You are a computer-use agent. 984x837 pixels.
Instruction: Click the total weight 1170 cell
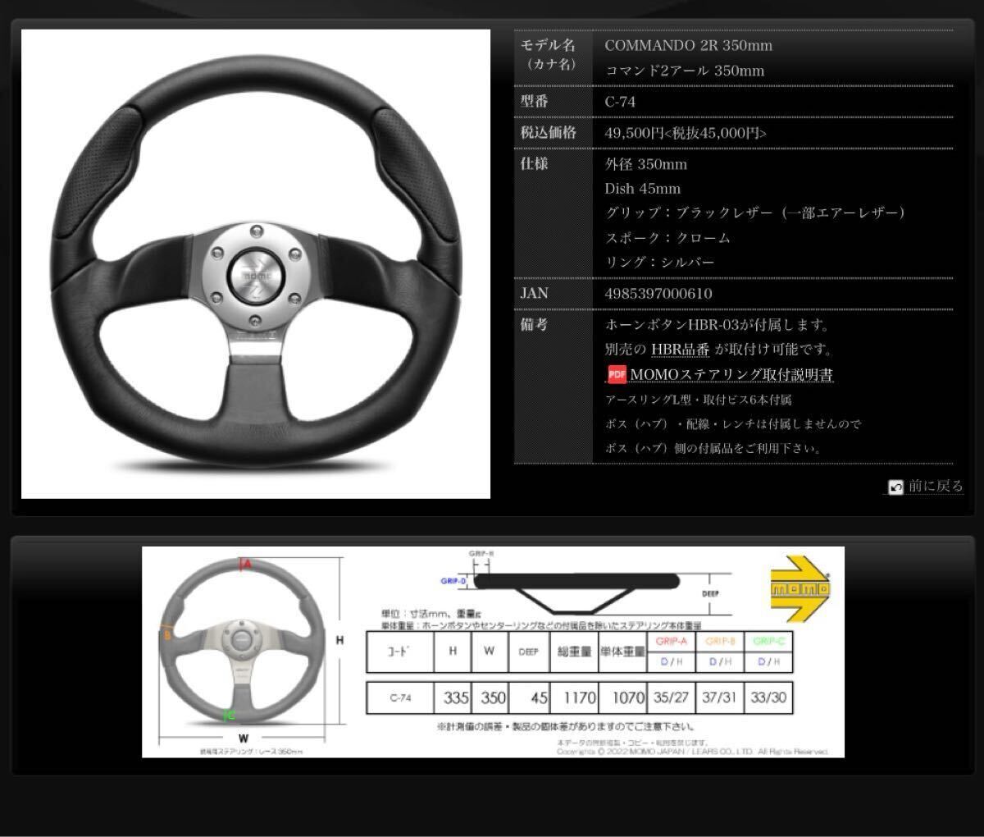coord(574,697)
